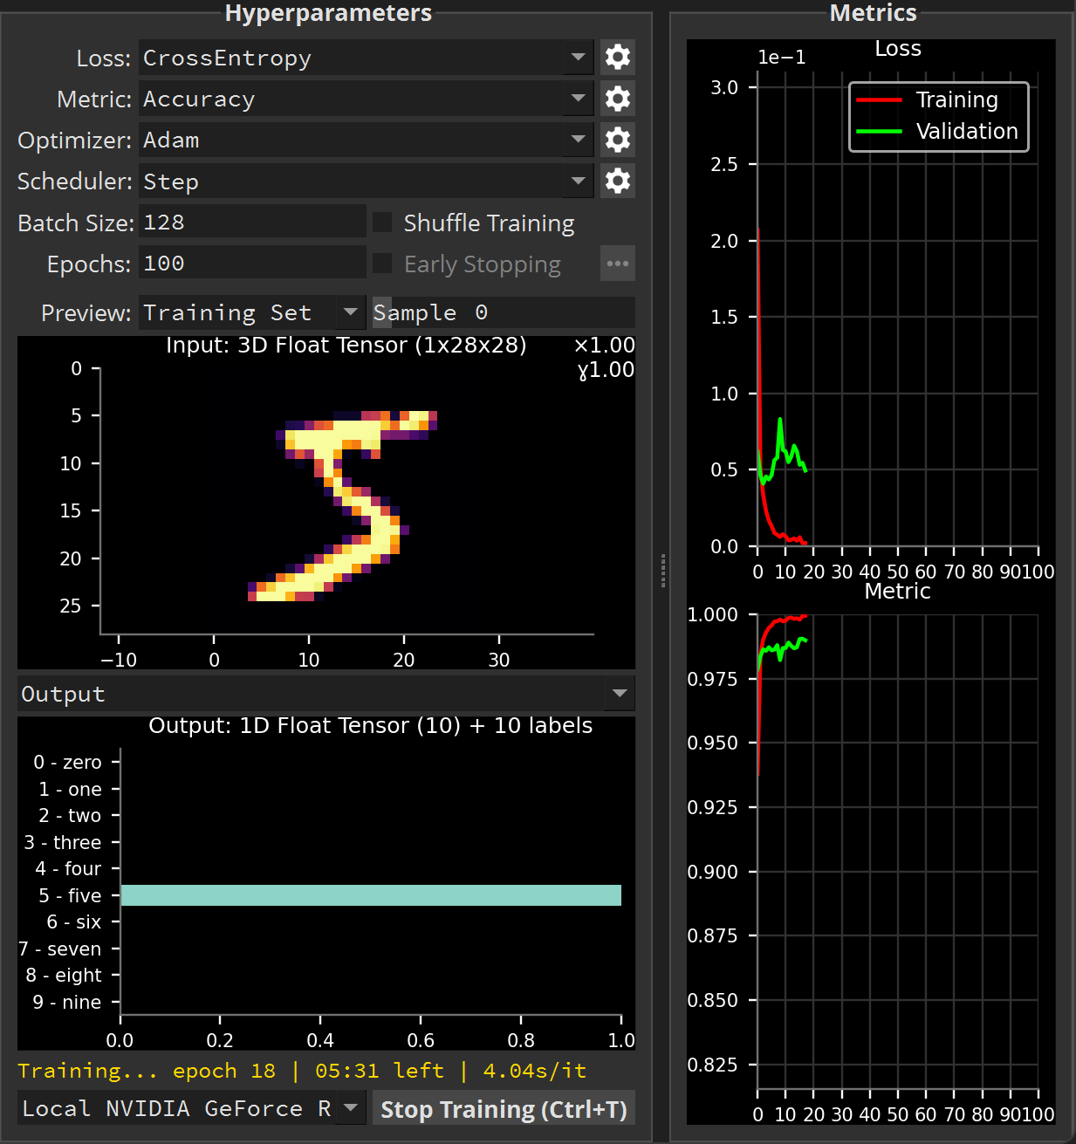Click the panel splitter handle between Hyperparameters and Metrics

(x=662, y=571)
